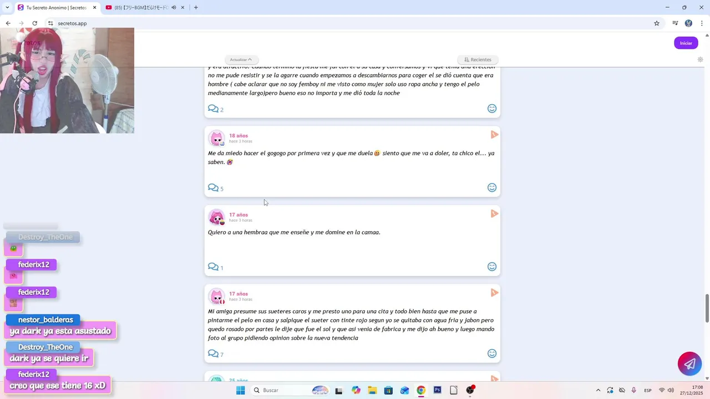
Task: Open the Chrome three-dot menu
Action: (701, 23)
